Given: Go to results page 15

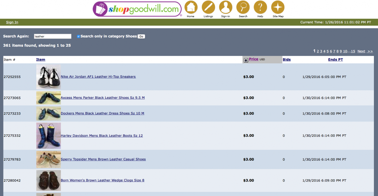Looking at the screenshot, I should pos(353,51).
